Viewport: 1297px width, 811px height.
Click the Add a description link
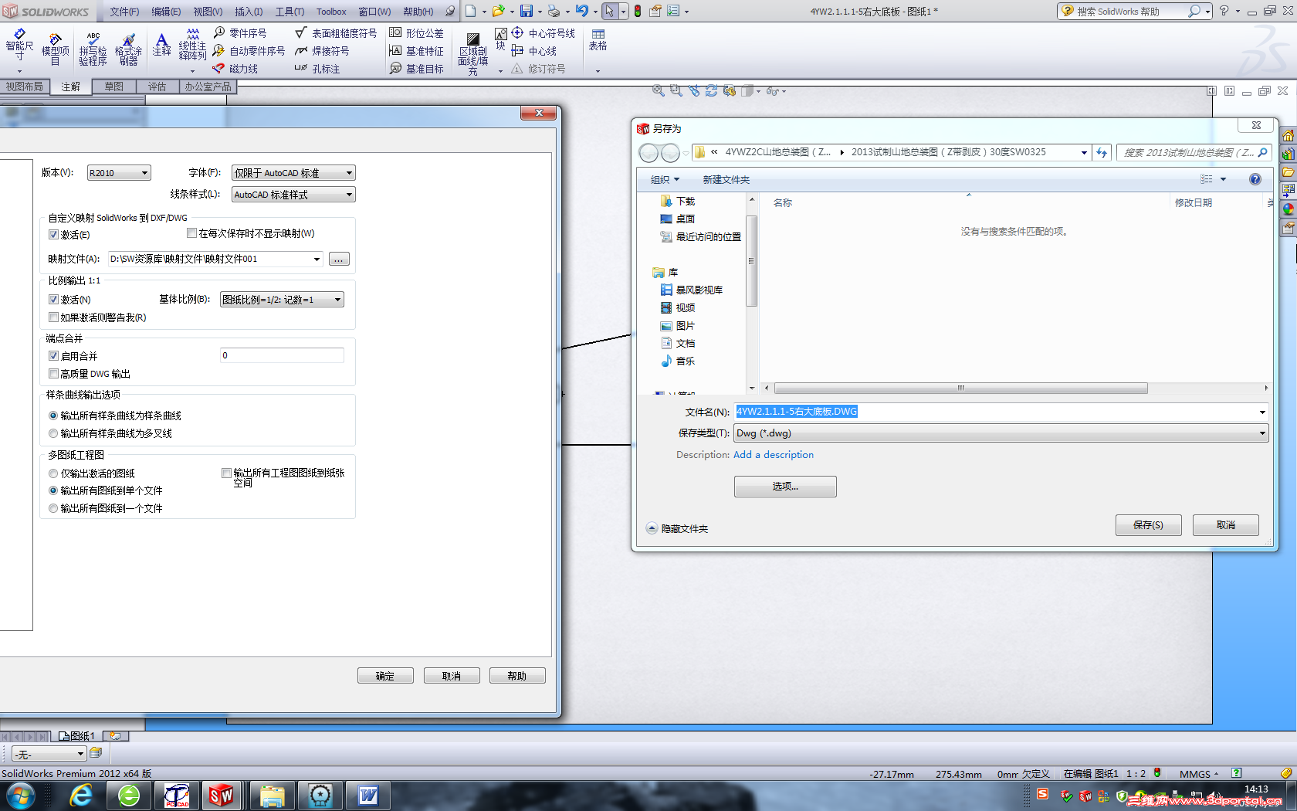[773, 455]
